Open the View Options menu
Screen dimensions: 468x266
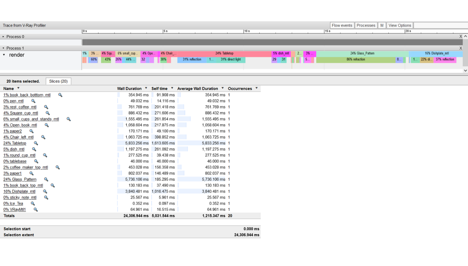(x=400, y=25)
